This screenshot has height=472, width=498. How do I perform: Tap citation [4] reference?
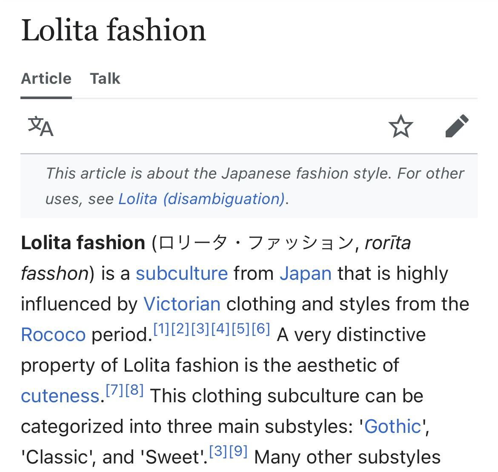[x=220, y=329]
